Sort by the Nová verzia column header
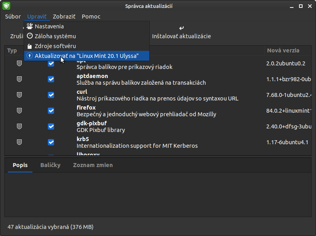This screenshot has width=316, height=236. pyautogui.click(x=283, y=50)
